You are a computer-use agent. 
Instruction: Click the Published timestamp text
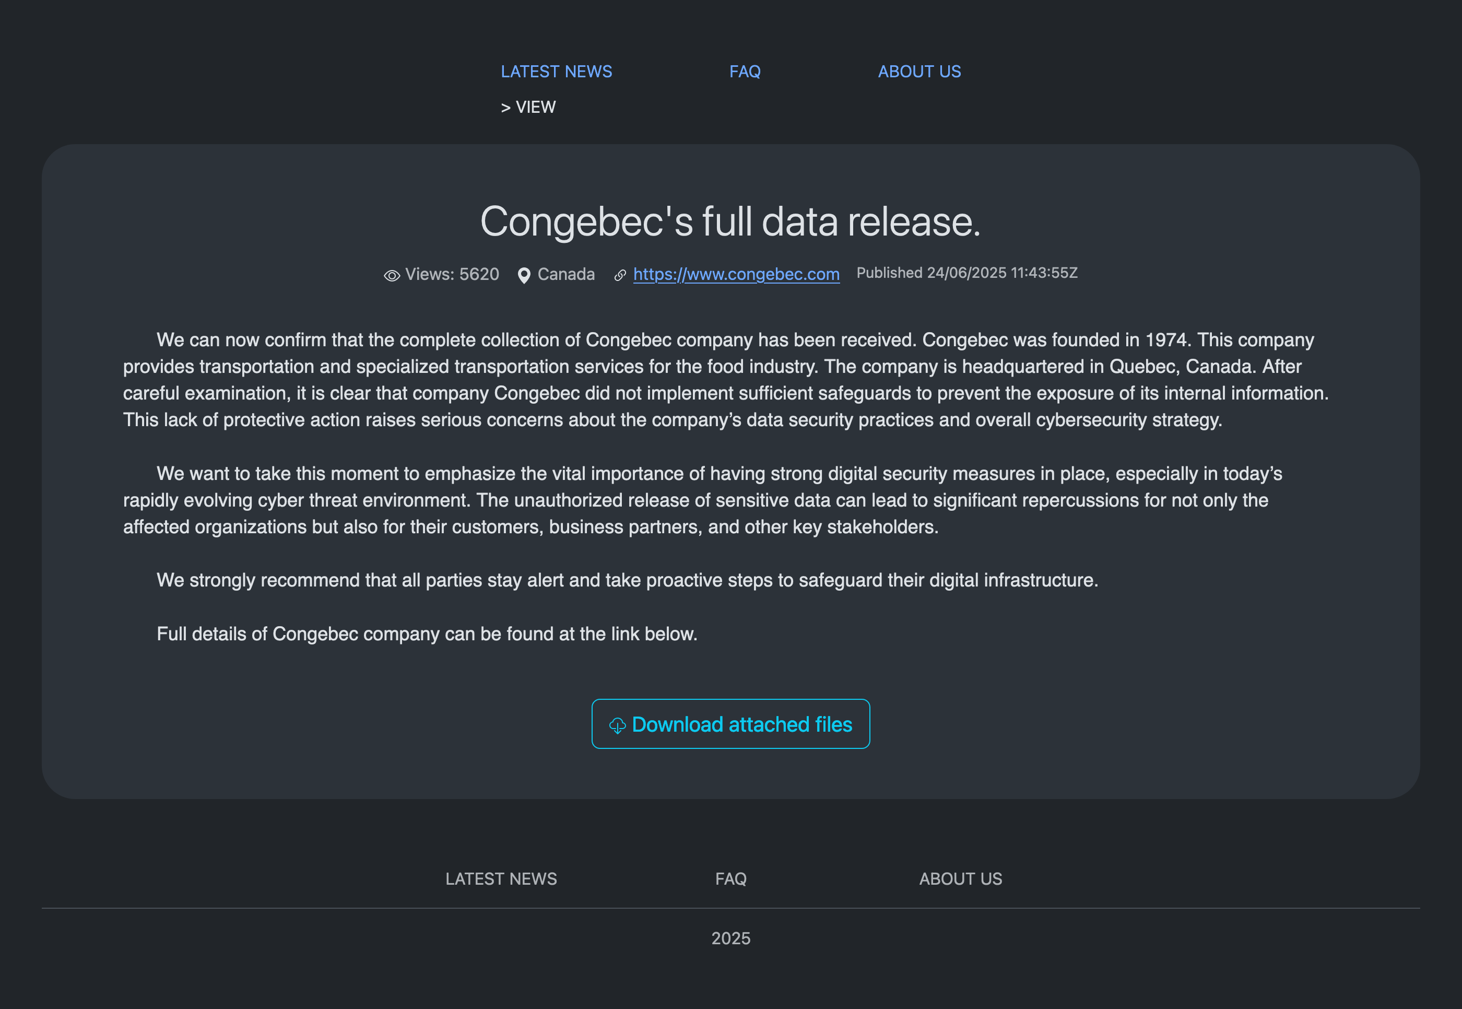coord(966,273)
